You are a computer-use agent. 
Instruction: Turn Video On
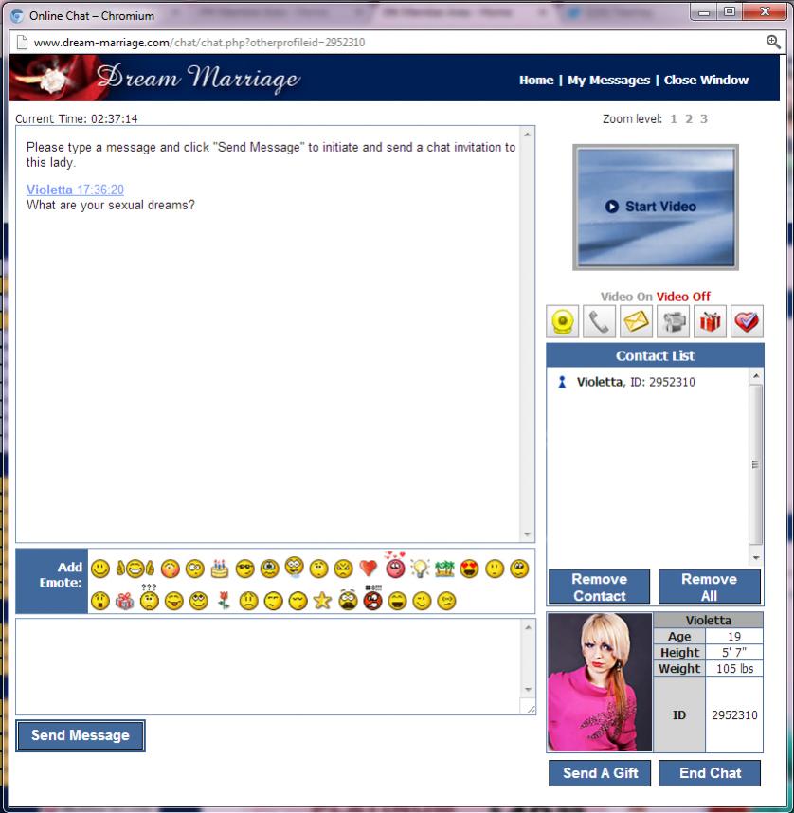coord(626,297)
